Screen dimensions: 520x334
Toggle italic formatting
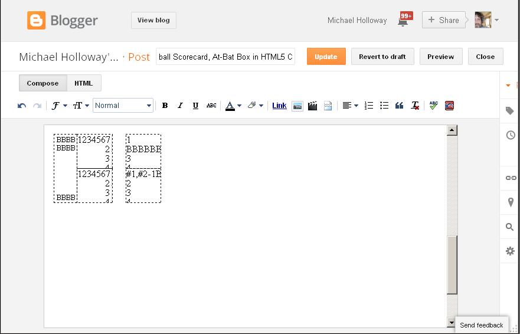click(x=180, y=106)
